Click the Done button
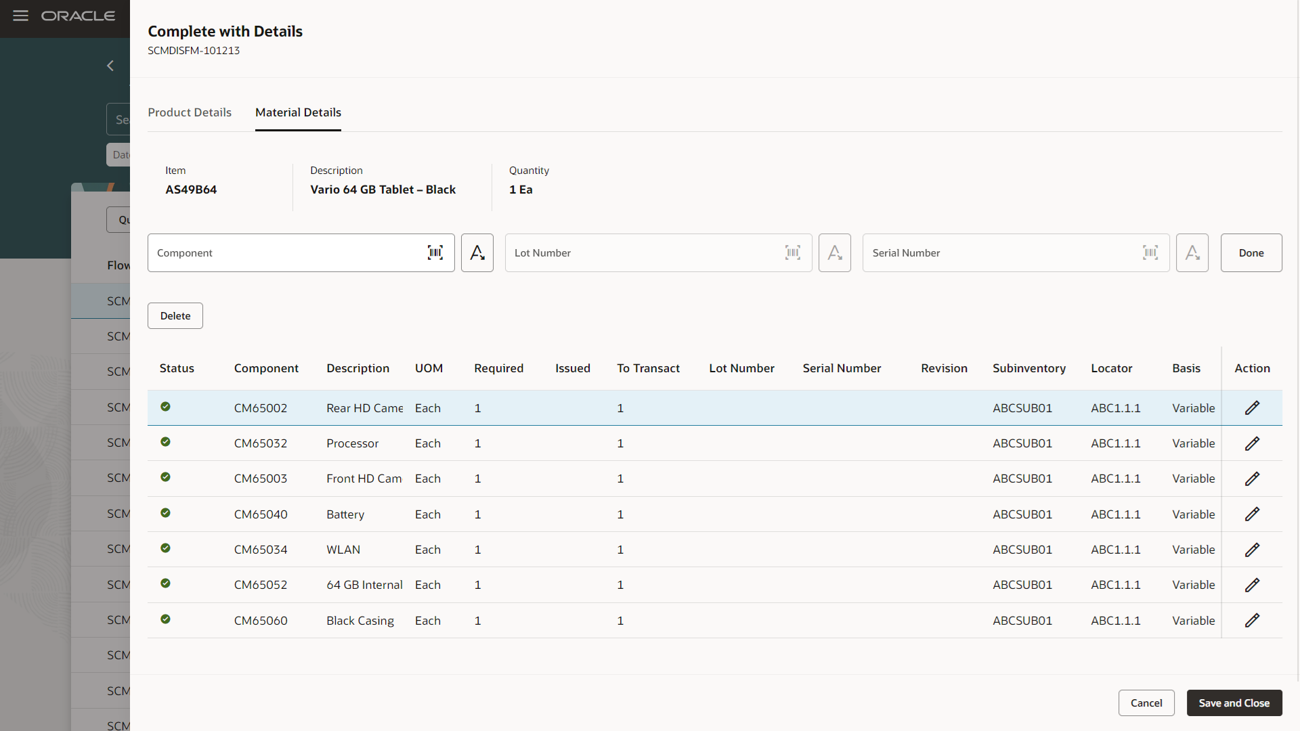The image size is (1300, 731). 1251,252
